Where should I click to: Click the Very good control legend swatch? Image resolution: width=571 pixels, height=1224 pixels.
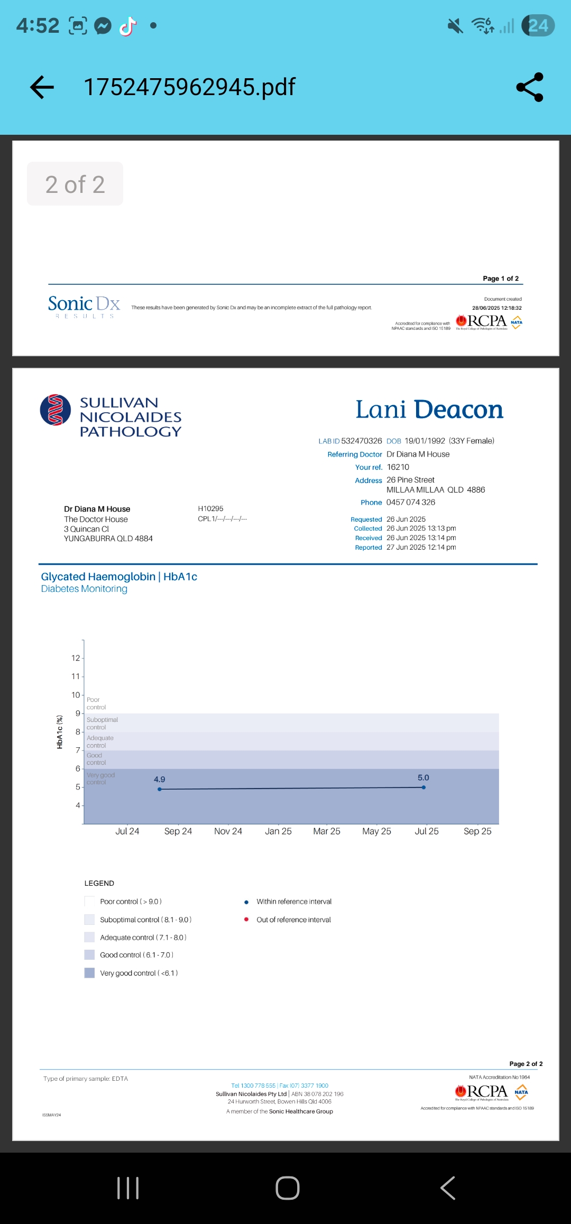(89, 973)
